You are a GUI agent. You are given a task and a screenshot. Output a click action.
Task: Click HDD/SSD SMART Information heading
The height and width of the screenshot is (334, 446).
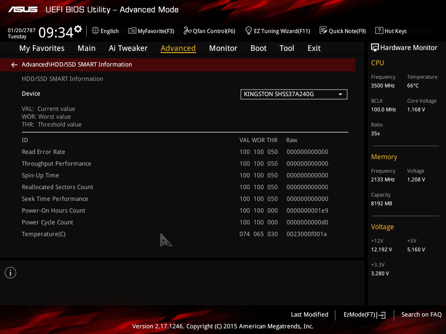[x=62, y=79]
